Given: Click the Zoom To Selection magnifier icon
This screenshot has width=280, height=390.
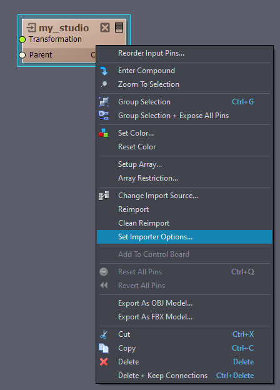Looking at the screenshot, I should click(104, 84).
